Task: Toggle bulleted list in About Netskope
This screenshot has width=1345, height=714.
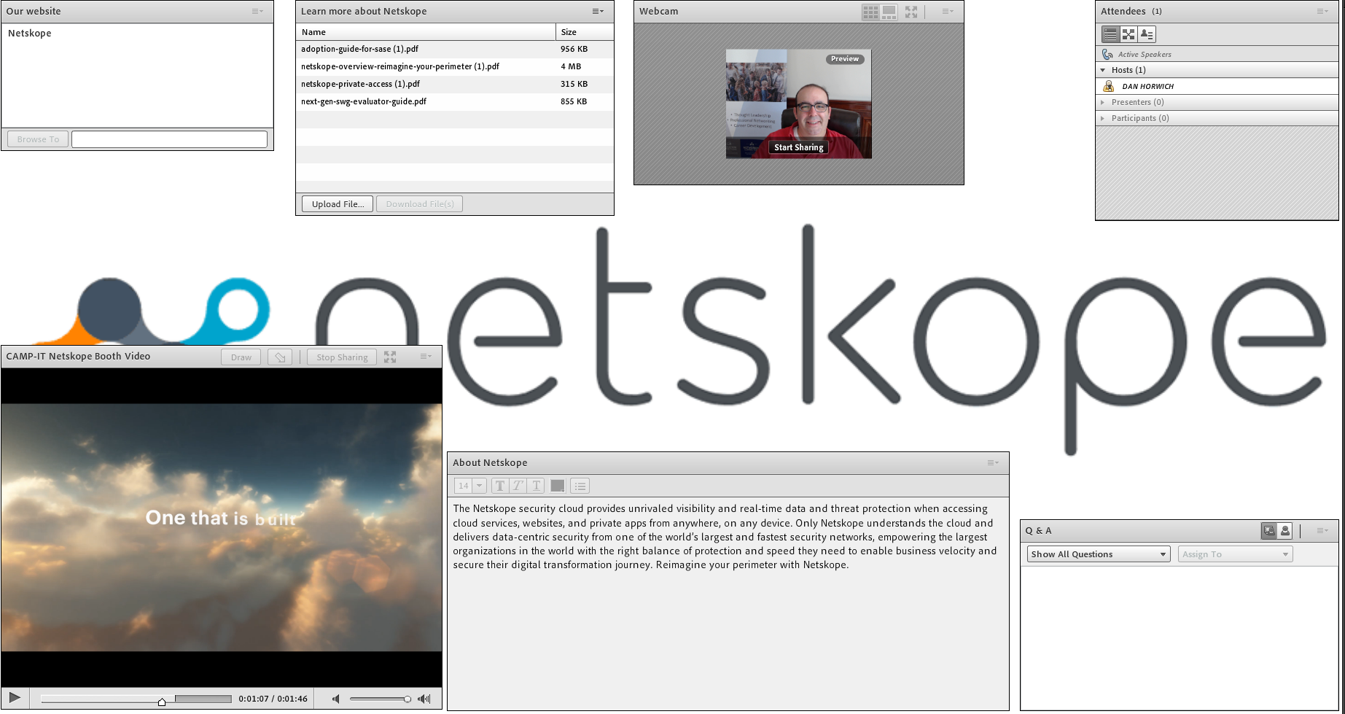Action: tap(580, 486)
